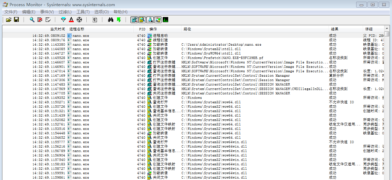Select 不允许快速 IO in row 14:32:49.1155777

coord(342,142)
